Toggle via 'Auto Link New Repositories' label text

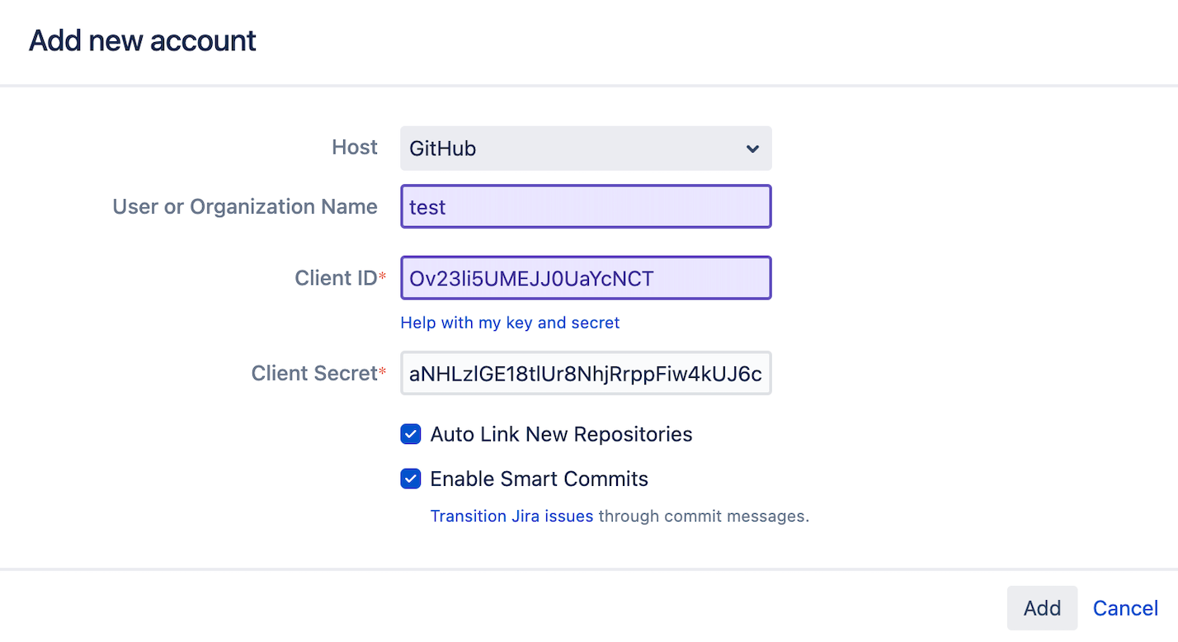click(561, 434)
